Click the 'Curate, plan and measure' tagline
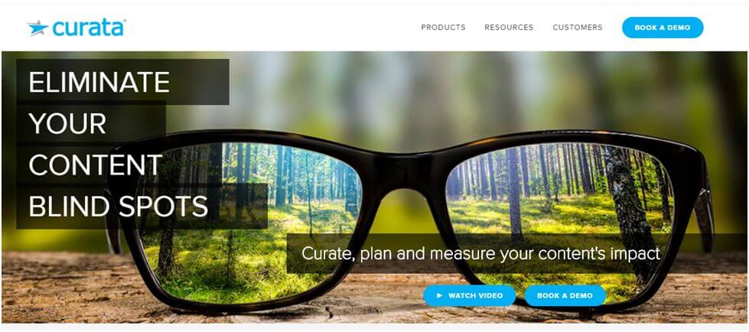Image resolution: width=749 pixels, height=332 pixels. pyautogui.click(x=480, y=253)
